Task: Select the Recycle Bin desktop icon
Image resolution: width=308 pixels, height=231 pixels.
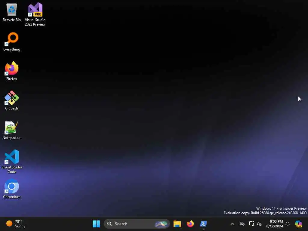Action: coord(12,12)
